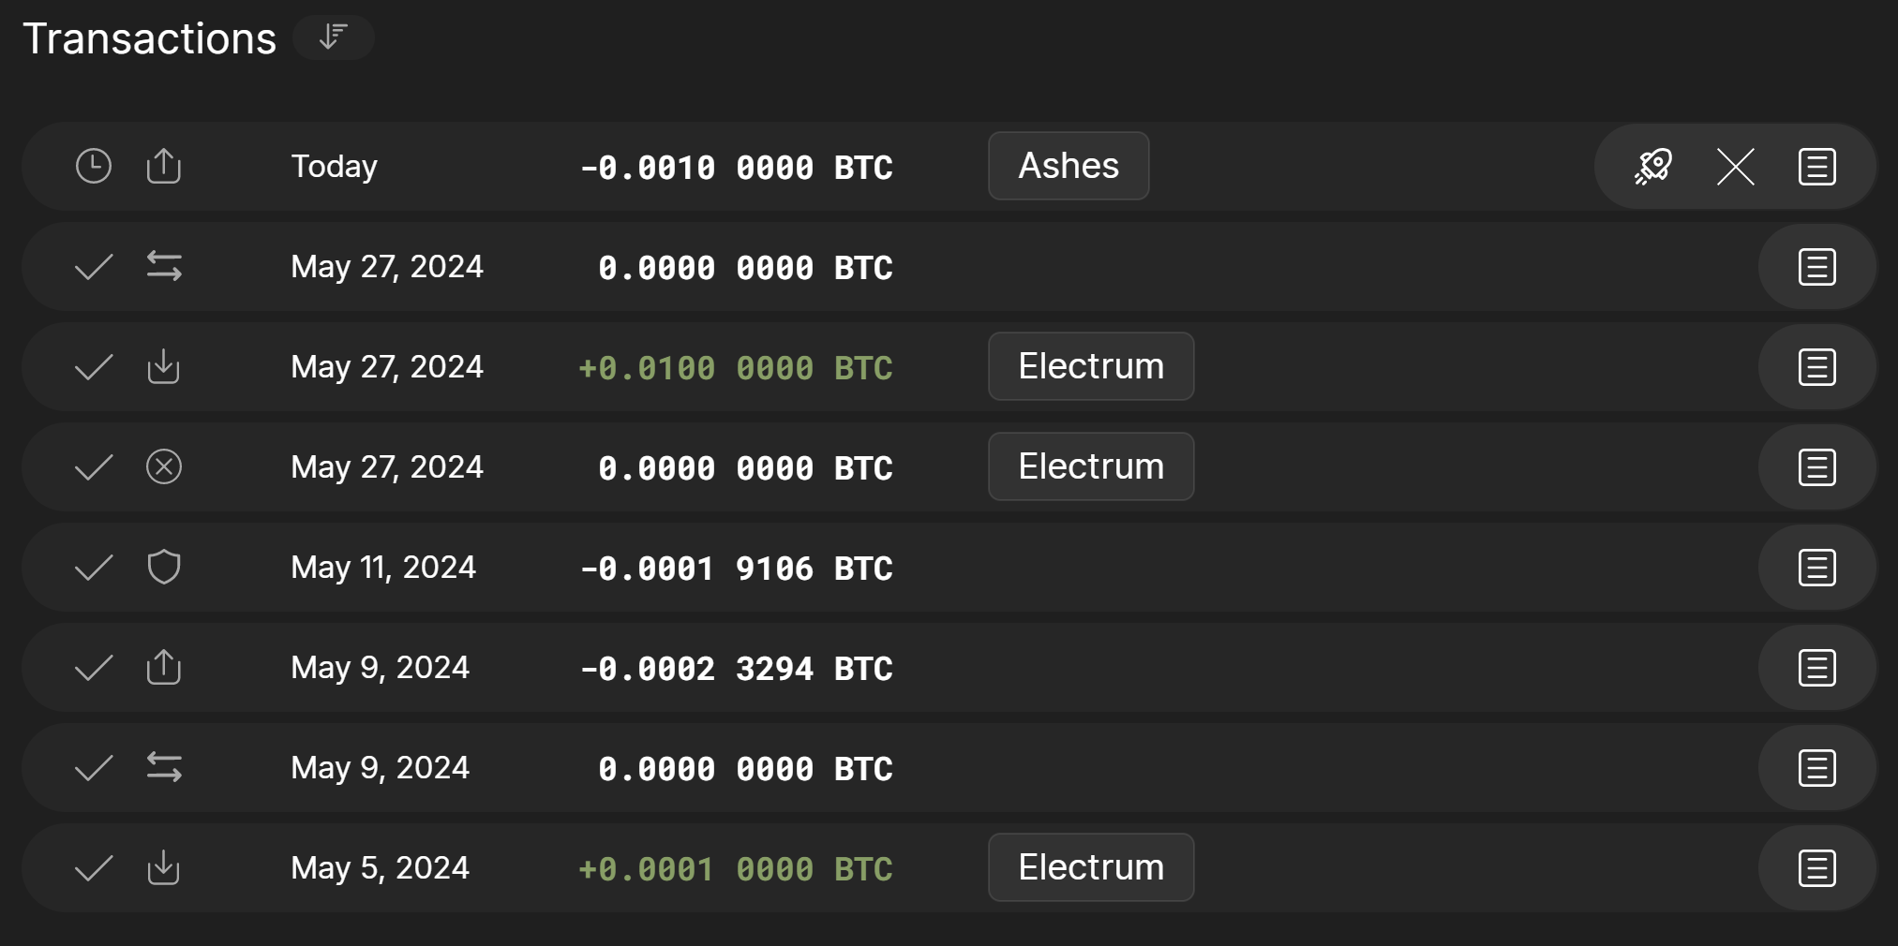1898x946 pixels.
Task: Open details for the Today transaction
Action: (x=1816, y=167)
